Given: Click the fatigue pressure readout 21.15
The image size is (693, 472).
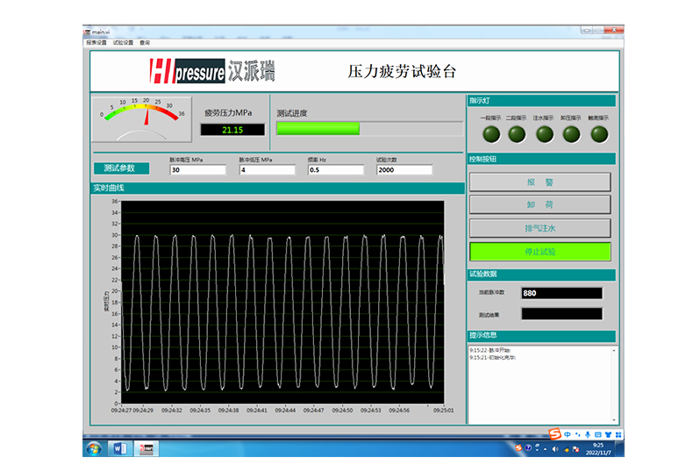Looking at the screenshot, I should (232, 130).
